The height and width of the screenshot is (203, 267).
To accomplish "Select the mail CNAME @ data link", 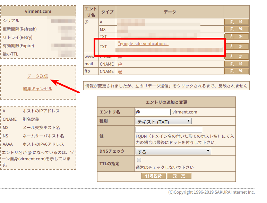I will click(x=120, y=64).
